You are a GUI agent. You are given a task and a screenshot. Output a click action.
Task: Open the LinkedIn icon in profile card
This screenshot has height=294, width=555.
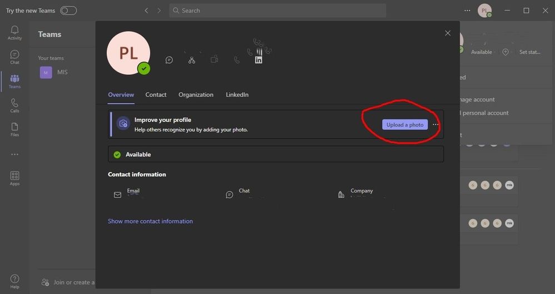pos(259,60)
